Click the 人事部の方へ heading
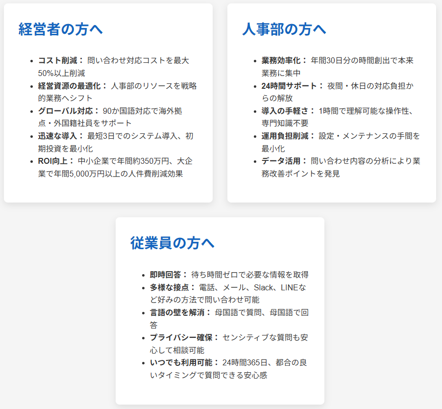The height and width of the screenshot is (409, 442). (284, 29)
